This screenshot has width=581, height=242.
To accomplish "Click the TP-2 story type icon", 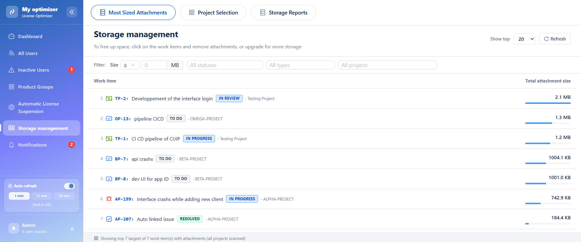I will pyautogui.click(x=109, y=98).
